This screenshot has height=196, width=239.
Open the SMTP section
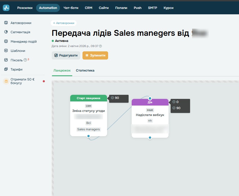(152, 8)
